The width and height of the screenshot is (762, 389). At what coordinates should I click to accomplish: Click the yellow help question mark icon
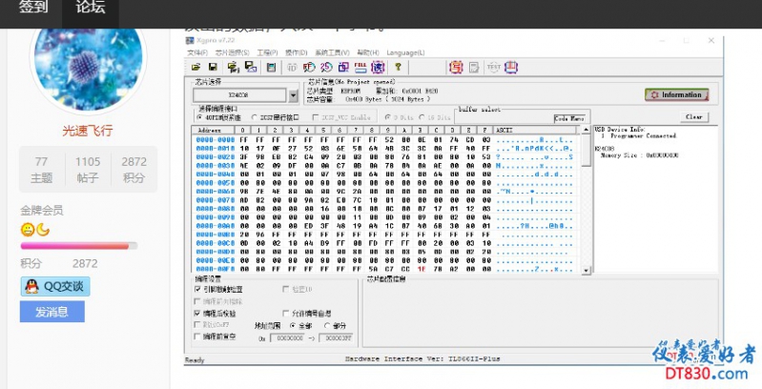398,67
